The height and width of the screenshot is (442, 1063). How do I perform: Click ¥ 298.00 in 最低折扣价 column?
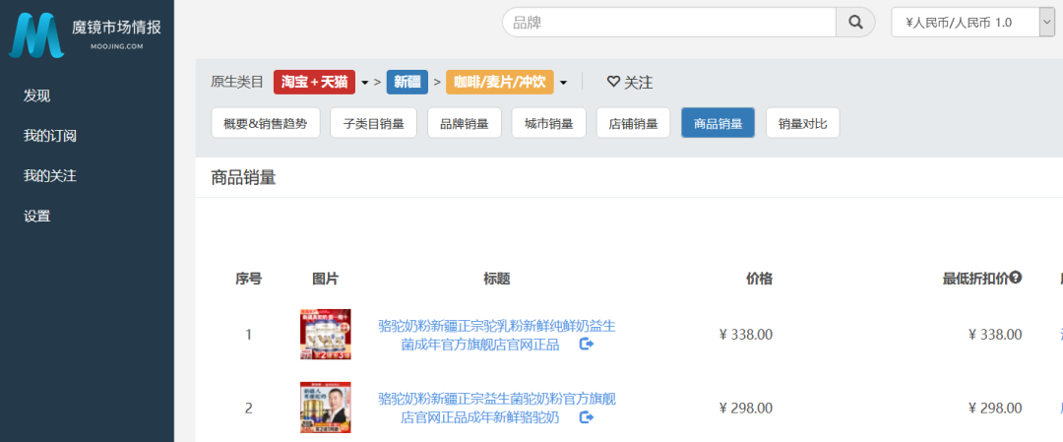995,408
